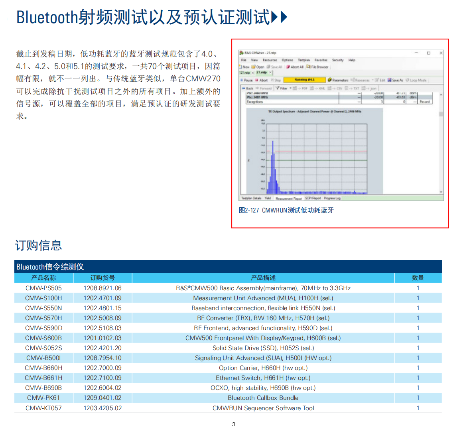Close the 121.rstp tab
This screenshot has height=431, width=469.
(252, 73)
